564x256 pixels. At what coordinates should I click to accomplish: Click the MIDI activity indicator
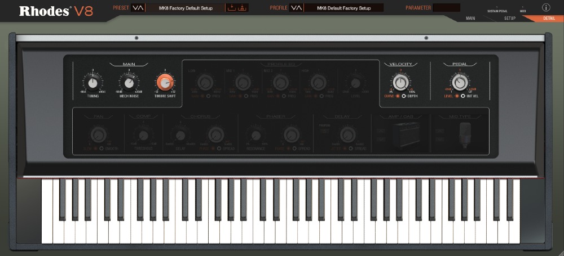coord(523,7)
